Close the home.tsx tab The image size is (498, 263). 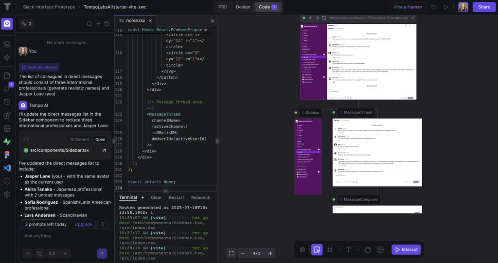[150, 20]
